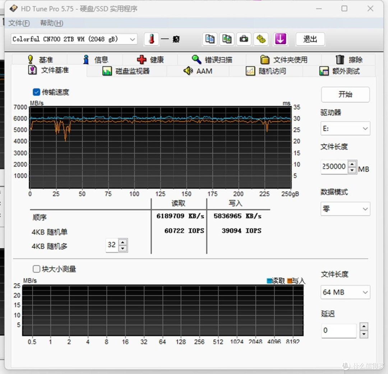Click the 顺序 sequential row label
The height and width of the screenshot is (374, 388).
[x=40, y=217]
